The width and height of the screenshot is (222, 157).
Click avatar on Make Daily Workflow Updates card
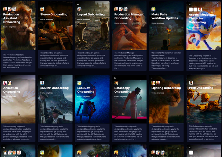(153, 9)
